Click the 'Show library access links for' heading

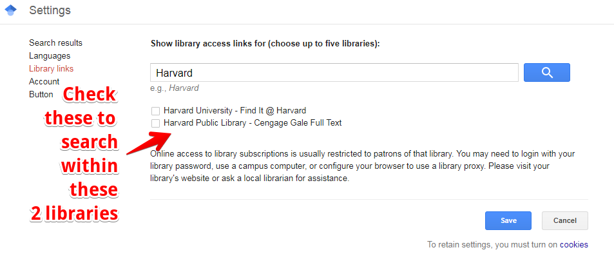click(x=265, y=44)
